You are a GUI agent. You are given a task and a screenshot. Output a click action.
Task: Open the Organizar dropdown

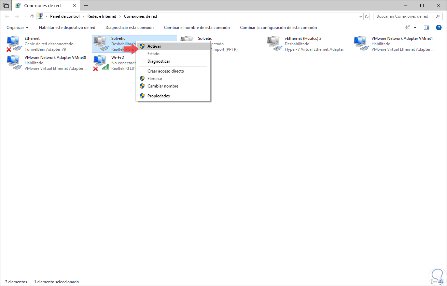[17, 27]
